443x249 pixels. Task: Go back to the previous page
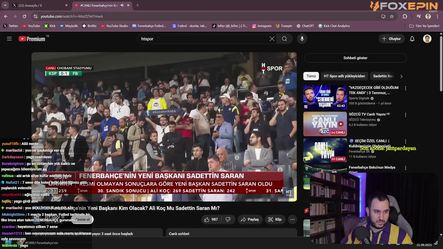(6, 16)
